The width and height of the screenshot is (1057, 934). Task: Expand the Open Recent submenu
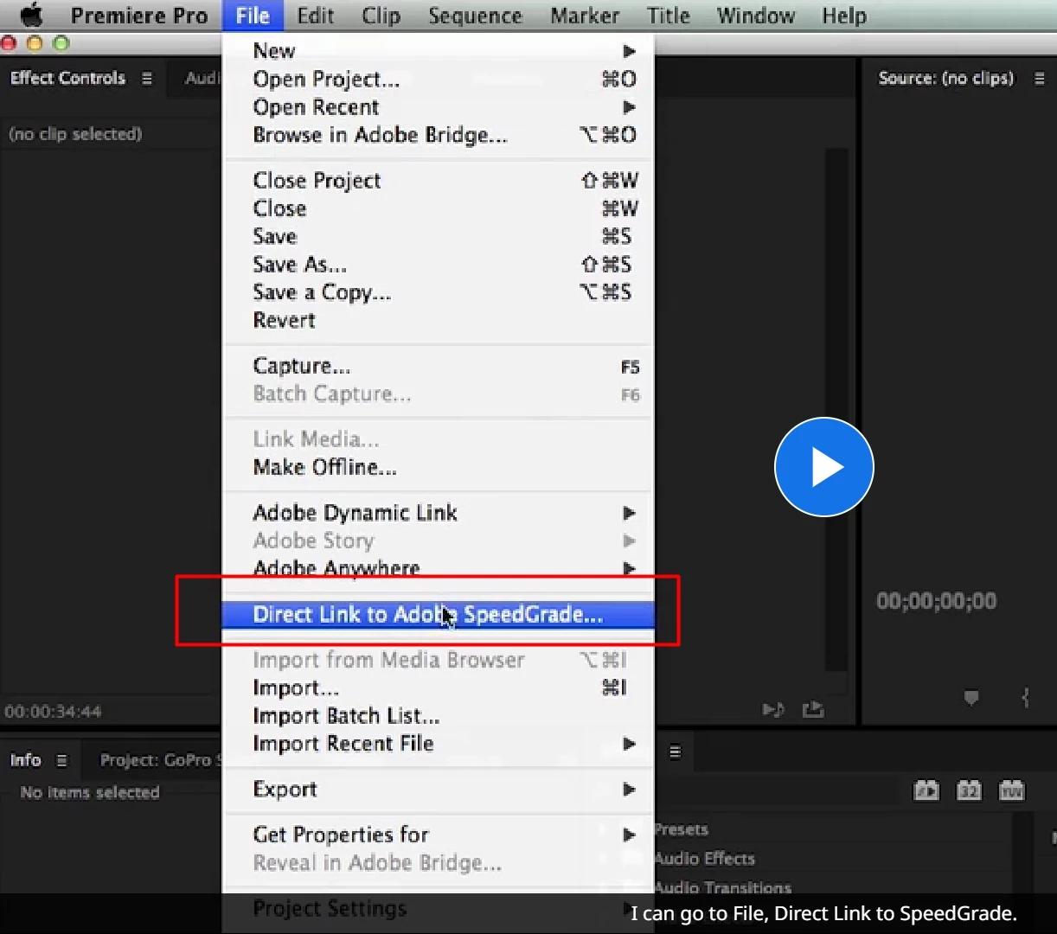(x=439, y=107)
